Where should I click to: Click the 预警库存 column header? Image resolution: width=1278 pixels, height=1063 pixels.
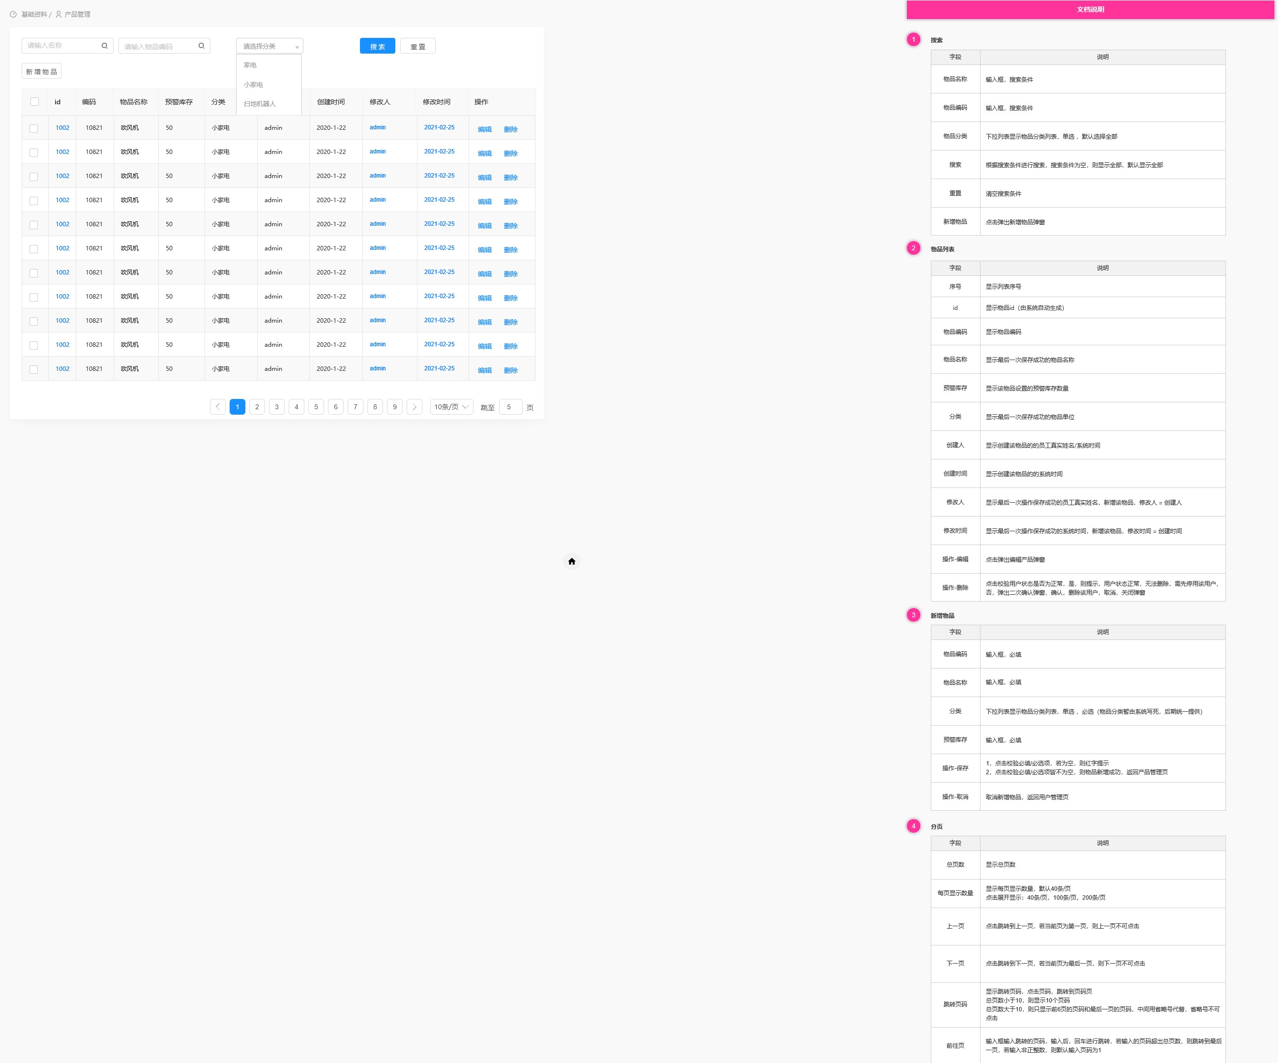click(179, 102)
